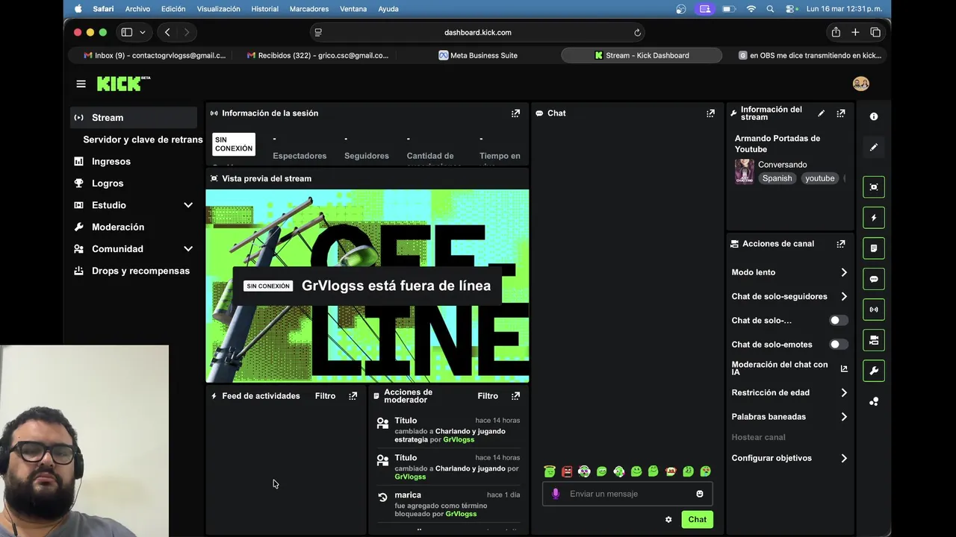Toggle the document widget icon in right rail
The image size is (956, 537).
point(874,248)
